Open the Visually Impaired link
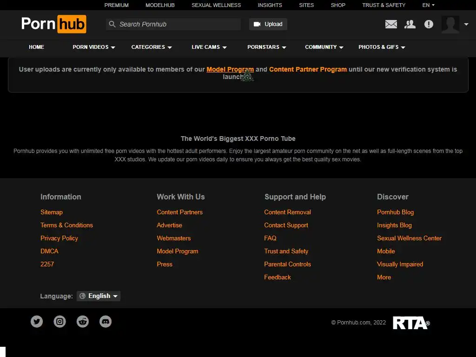 [x=400, y=264]
